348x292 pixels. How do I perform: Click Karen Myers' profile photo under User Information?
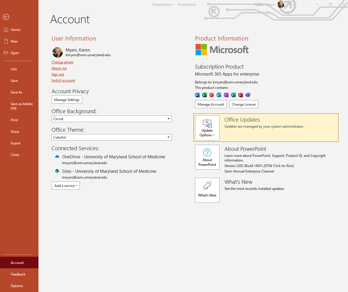(58, 52)
